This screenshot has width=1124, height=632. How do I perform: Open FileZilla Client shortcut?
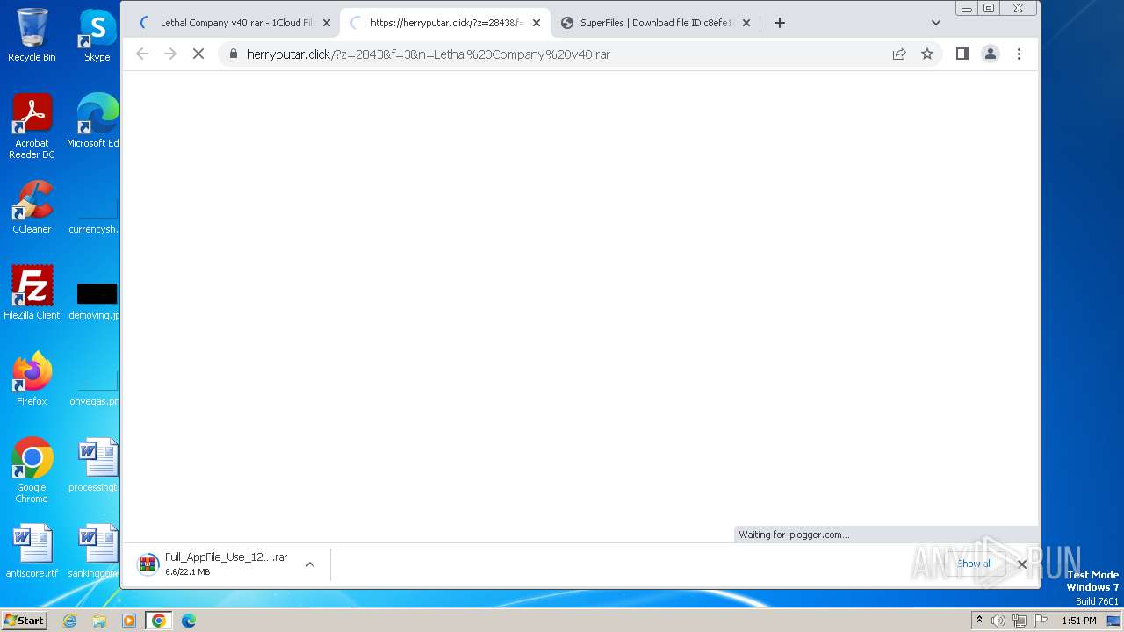pos(32,292)
